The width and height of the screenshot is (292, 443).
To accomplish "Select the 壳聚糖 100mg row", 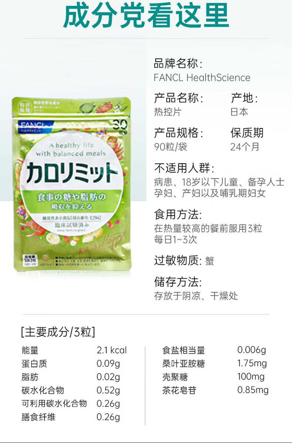I will point(213,377).
